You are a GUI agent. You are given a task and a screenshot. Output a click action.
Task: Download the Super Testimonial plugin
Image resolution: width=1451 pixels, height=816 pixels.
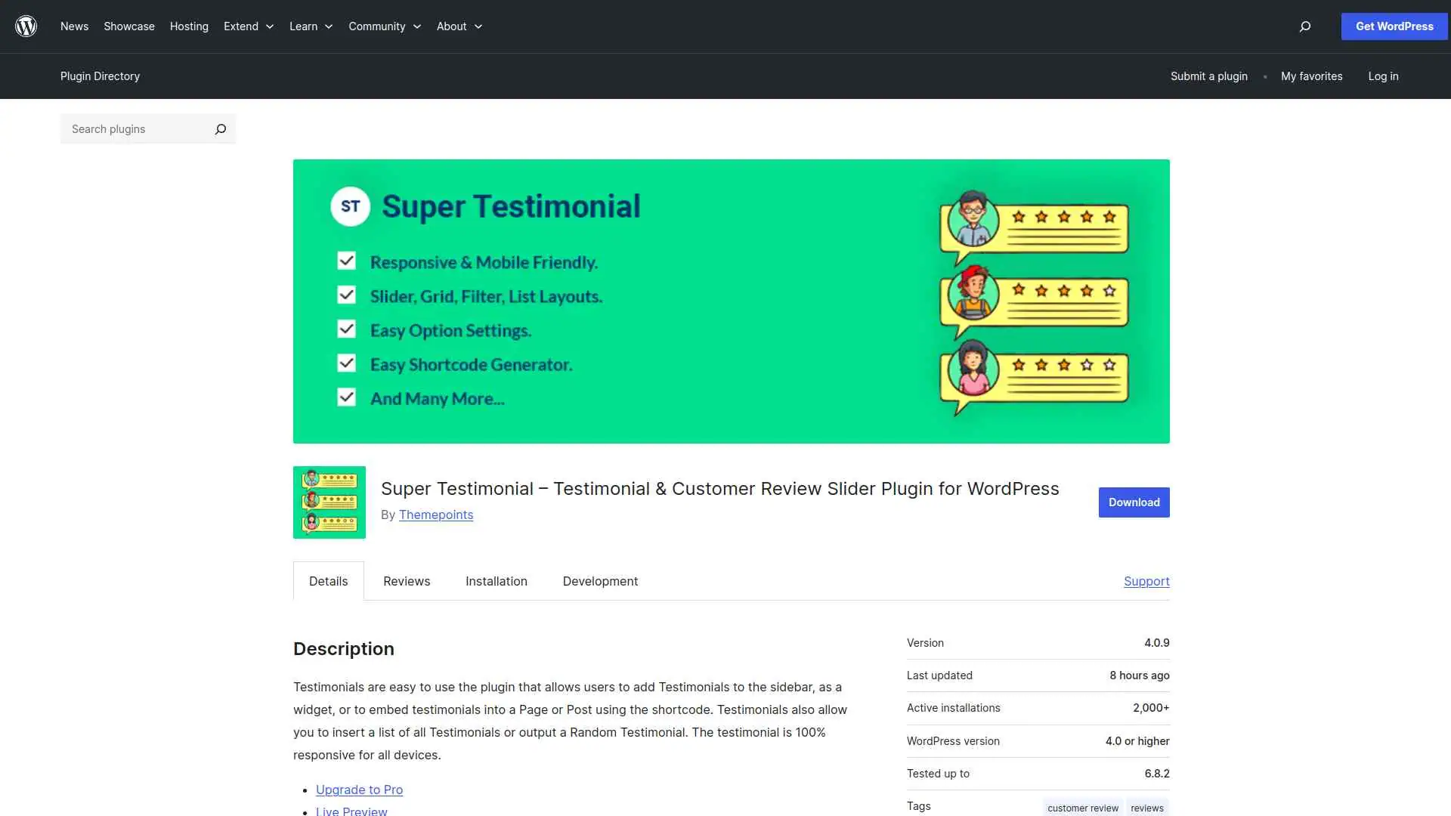point(1134,502)
